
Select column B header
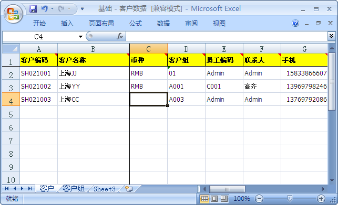pos(94,49)
